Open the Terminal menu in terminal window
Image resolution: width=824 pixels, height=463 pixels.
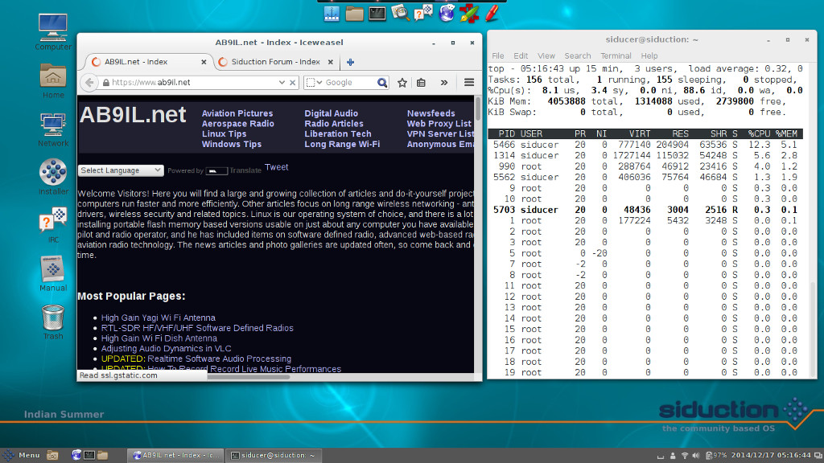pyautogui.click(x=616, y=55)
